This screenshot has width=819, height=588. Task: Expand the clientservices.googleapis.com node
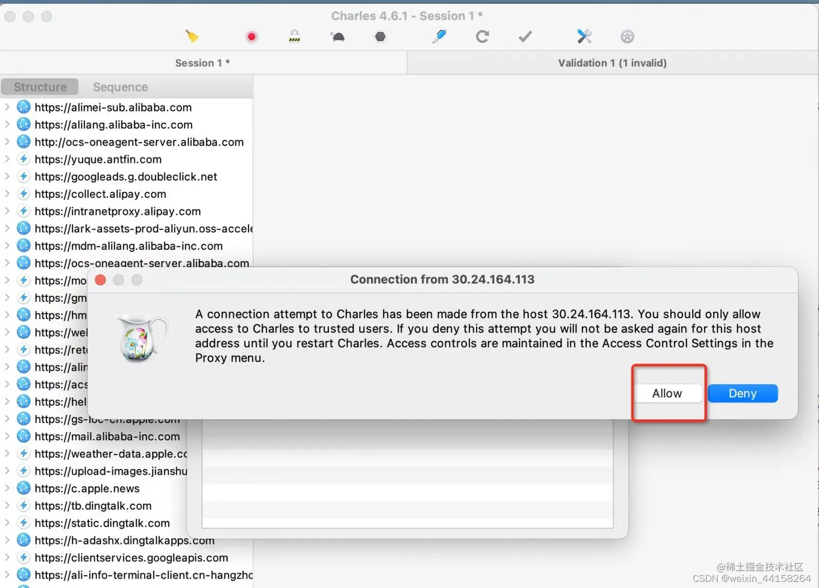pos(7,558)
